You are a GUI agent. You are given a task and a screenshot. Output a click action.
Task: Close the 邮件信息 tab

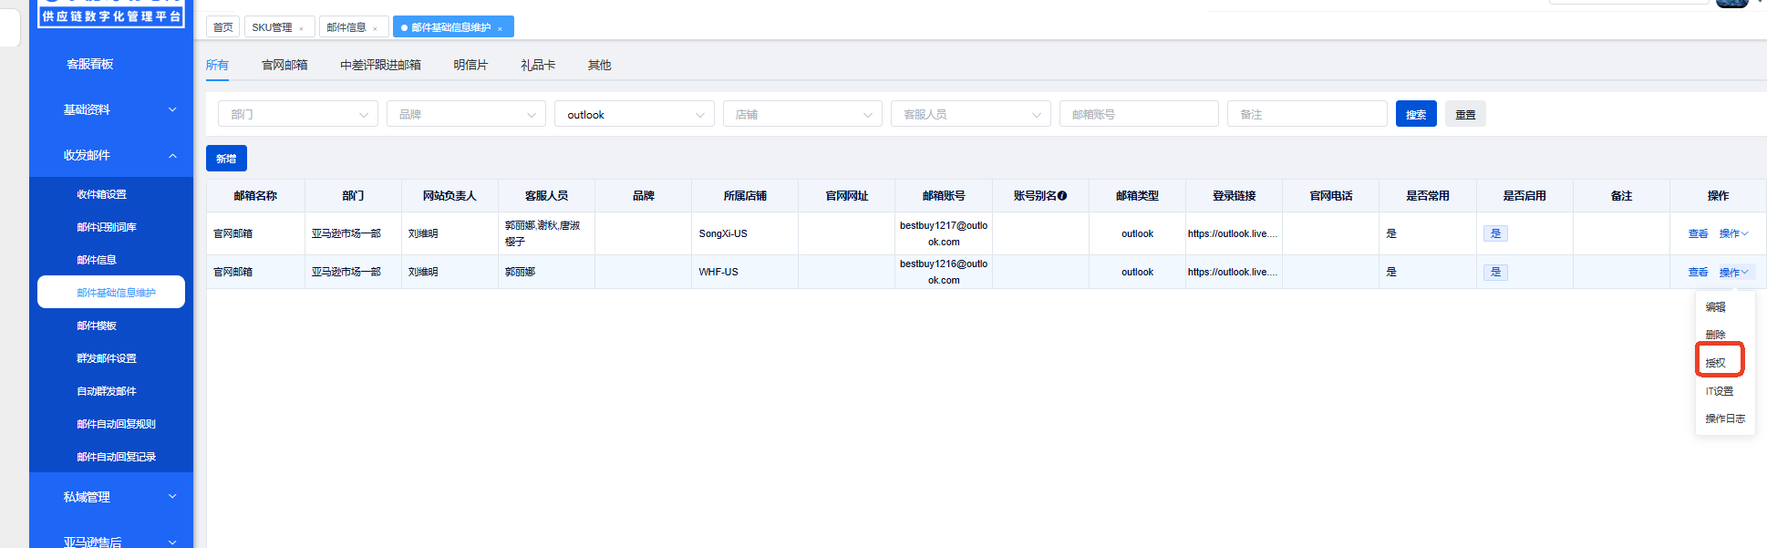pos(375,28)
